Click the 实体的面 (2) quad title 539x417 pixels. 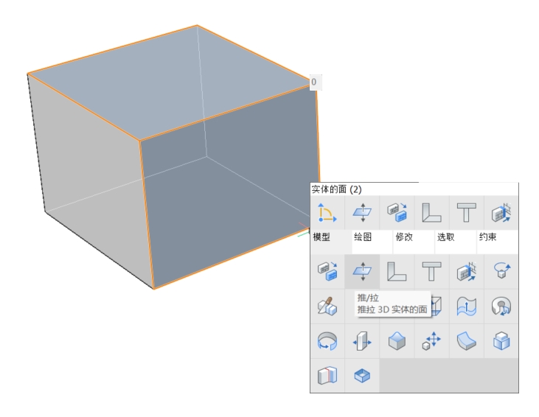tap(336, 189)
